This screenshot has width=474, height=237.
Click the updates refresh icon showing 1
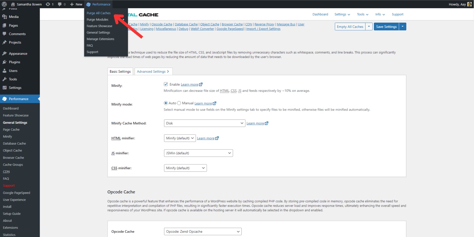pos(48,4)
